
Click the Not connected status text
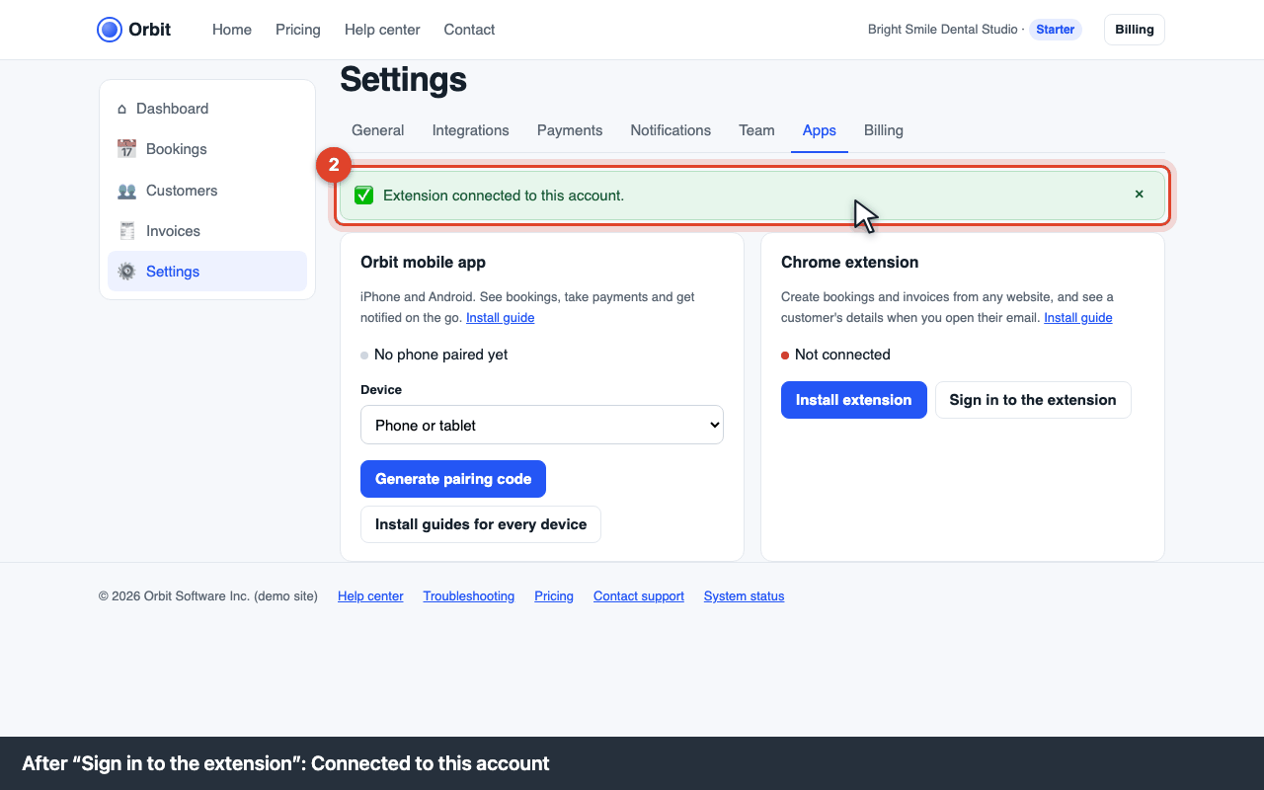click(842, 355)
